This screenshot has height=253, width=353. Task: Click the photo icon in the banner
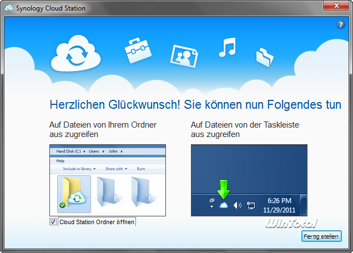click(x=184, y=56)
